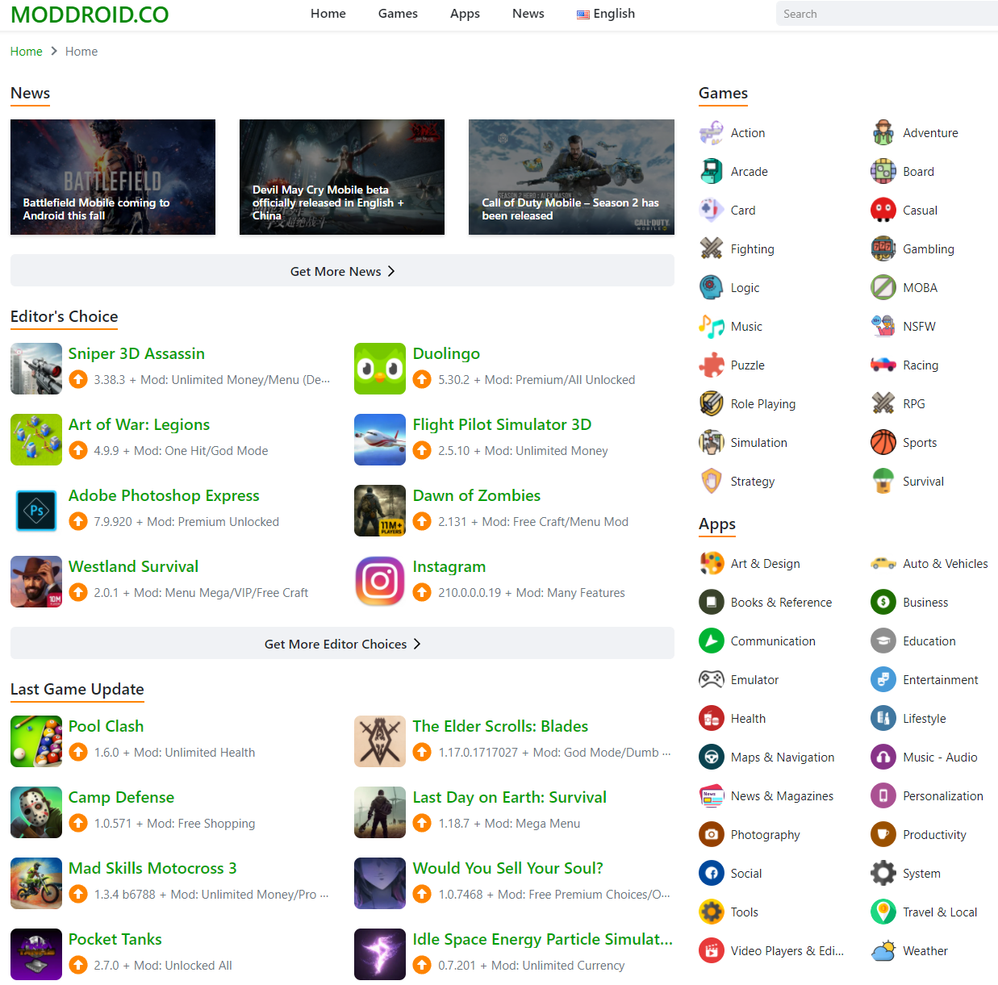Image resolution: width=998 pixels, height=985 pixels.
Task: Select the Survival category icon
Action: point(883,481)
